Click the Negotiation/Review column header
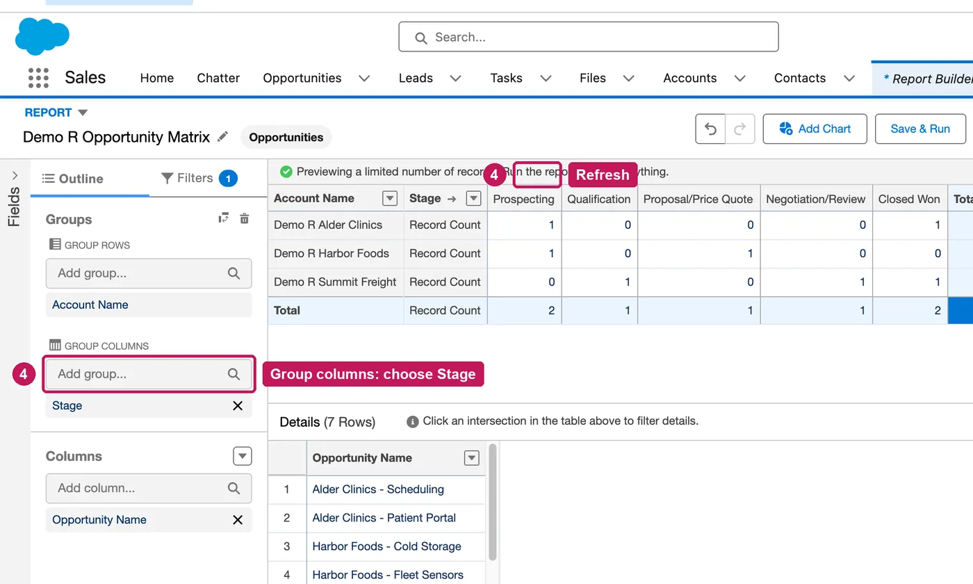Viewport: 973px width, 584px height. [x=816, y=199]
